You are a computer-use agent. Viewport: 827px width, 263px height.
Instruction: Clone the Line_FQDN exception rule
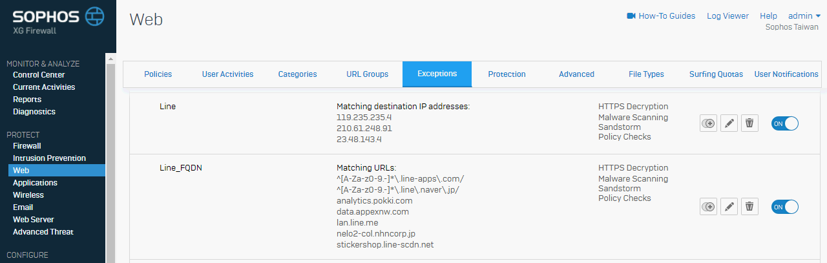[x=709, y=206]
